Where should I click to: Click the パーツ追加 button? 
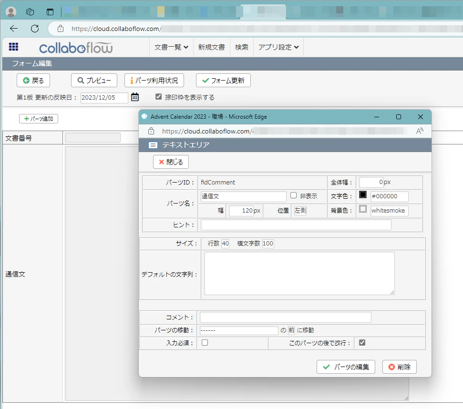(39, 119)
